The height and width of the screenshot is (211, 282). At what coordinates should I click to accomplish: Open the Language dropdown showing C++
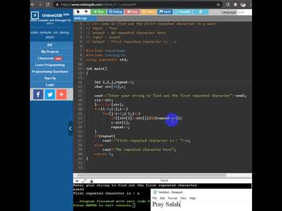coord(244,12)
